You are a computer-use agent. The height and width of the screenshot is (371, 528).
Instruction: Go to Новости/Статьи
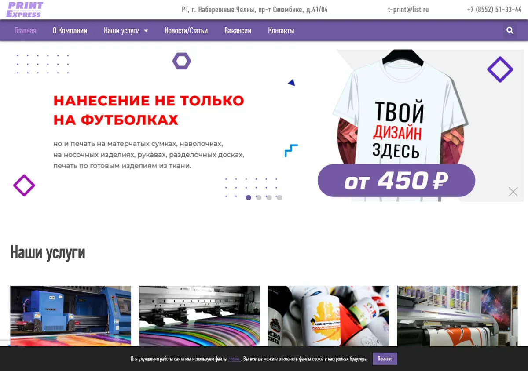click(186, 31)
